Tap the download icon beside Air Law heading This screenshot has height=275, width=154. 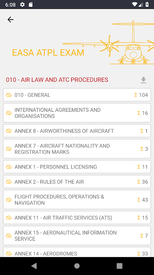pyautogui.click(x=143, y=80)
